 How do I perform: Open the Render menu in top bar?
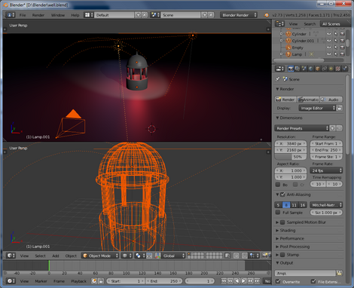pos(38,15)
